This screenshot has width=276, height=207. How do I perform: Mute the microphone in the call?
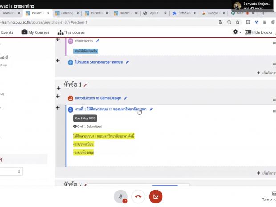(x=121, y=196)
